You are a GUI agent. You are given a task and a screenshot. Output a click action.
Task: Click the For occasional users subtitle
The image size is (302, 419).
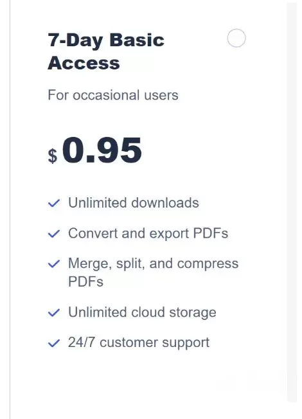click(113, 95)
